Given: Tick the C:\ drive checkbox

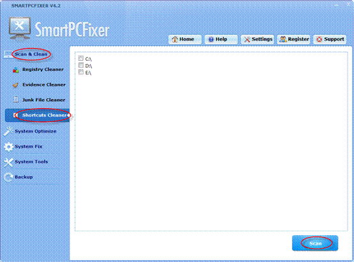Looking at the screenshot, I should click(x=81, y=58).
